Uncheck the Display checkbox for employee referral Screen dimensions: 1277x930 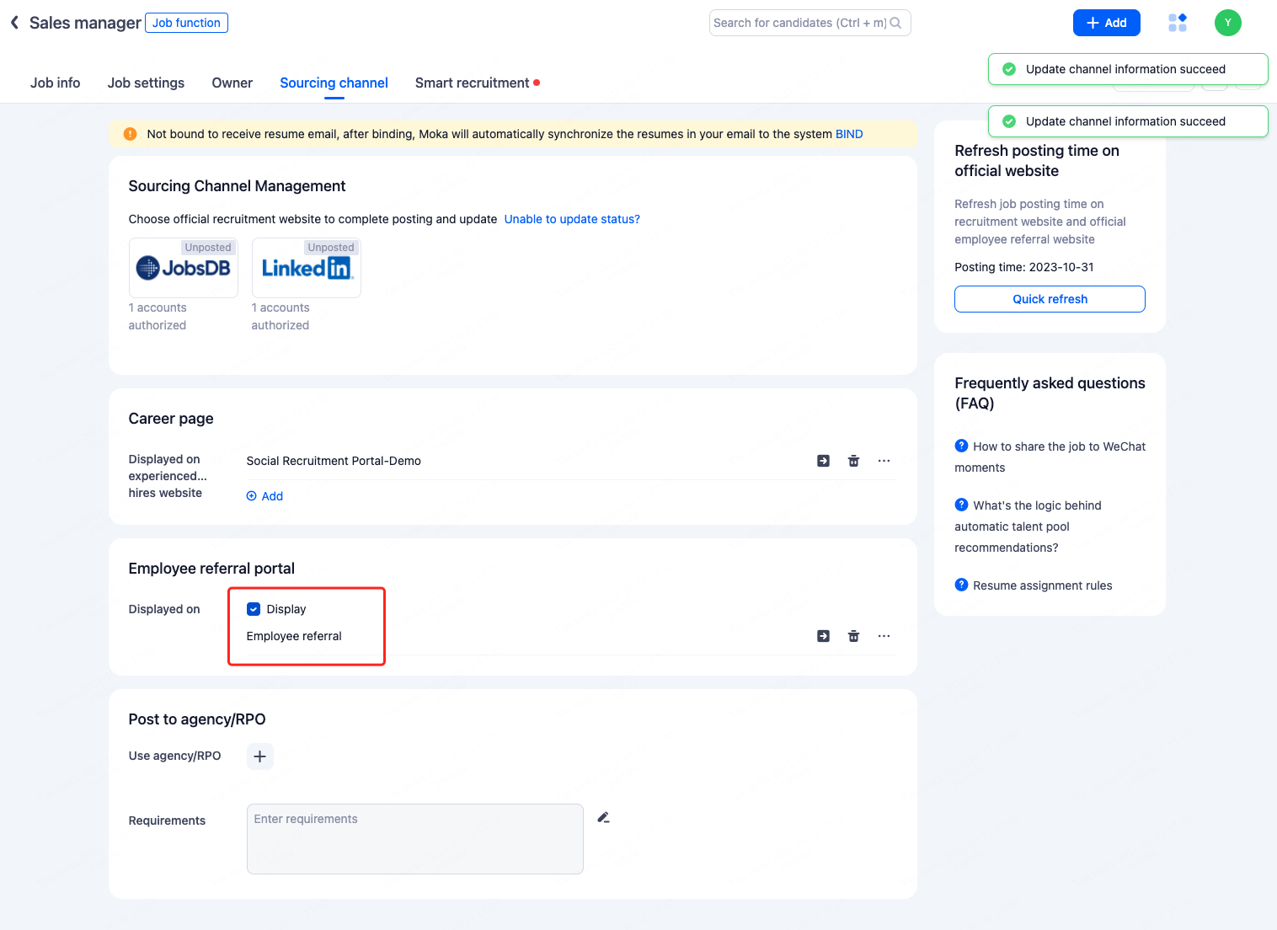[254, 609]
